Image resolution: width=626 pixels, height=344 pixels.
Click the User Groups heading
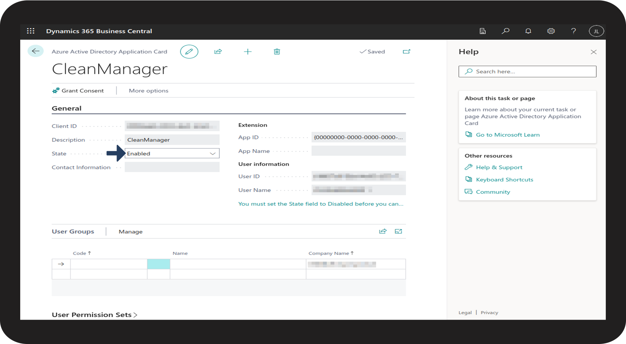pyautogui.click(x=73, y=231)
